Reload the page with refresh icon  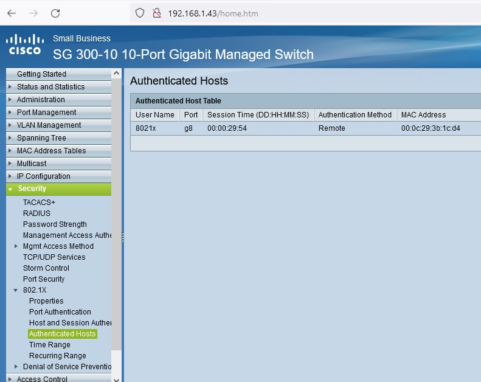point(55,13)
